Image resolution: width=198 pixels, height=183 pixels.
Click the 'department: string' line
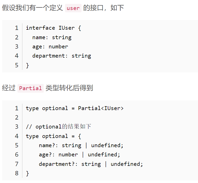62,56
